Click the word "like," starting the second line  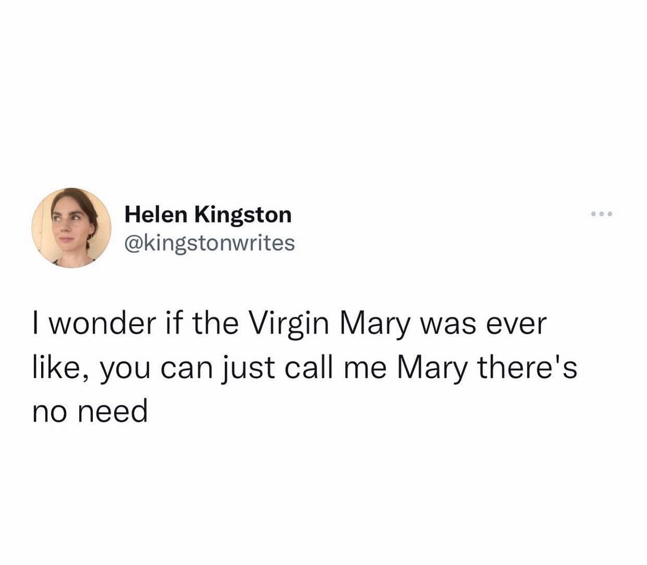pos(62,368)
